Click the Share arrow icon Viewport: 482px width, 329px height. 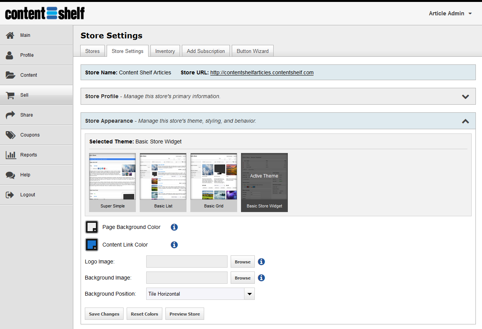10,115
